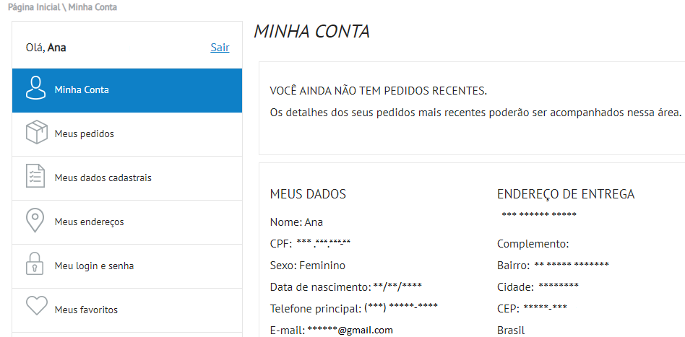Click the Sair logout link
Viewport: 685px width, 337px height.
tap(220, 48)
